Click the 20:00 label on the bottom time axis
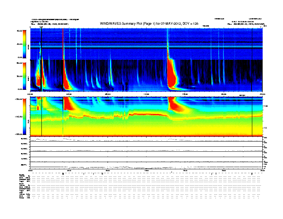Viewport: 283px width, 219px height. pyautogui.click(x=224, y=171)
